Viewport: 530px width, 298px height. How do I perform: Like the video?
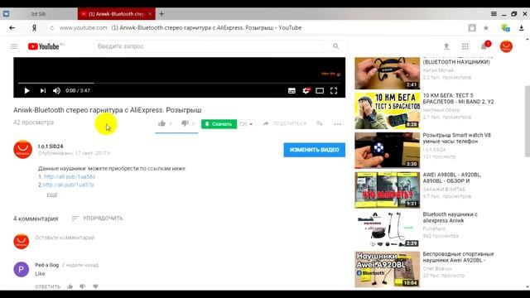(162, 123)
